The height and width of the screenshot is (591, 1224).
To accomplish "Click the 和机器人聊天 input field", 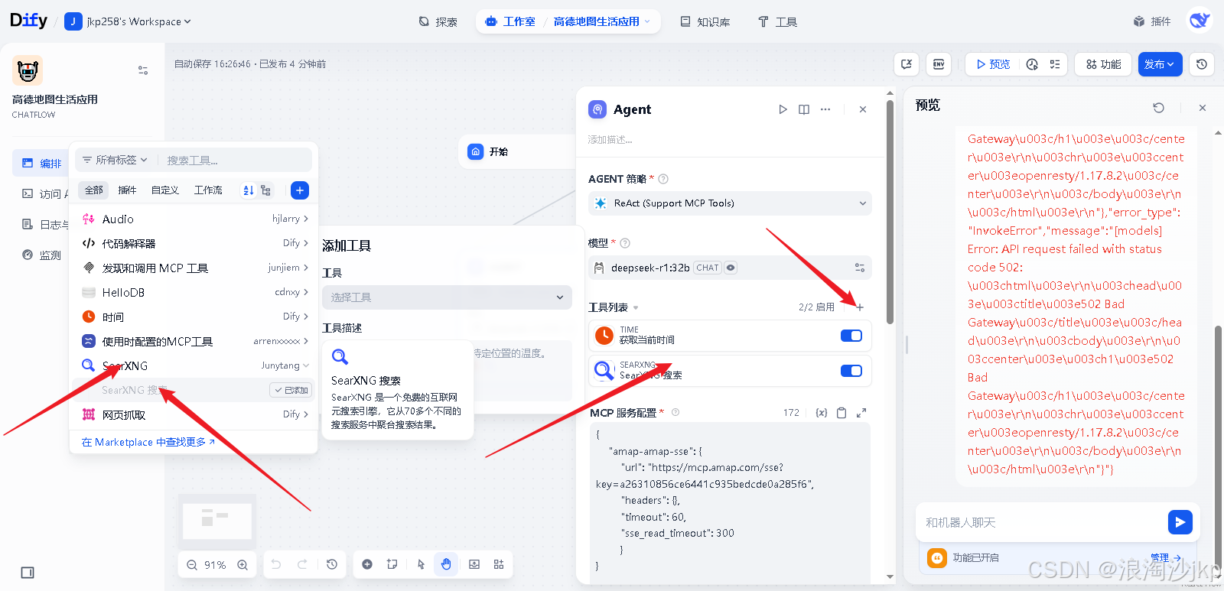I will 1042,522.
